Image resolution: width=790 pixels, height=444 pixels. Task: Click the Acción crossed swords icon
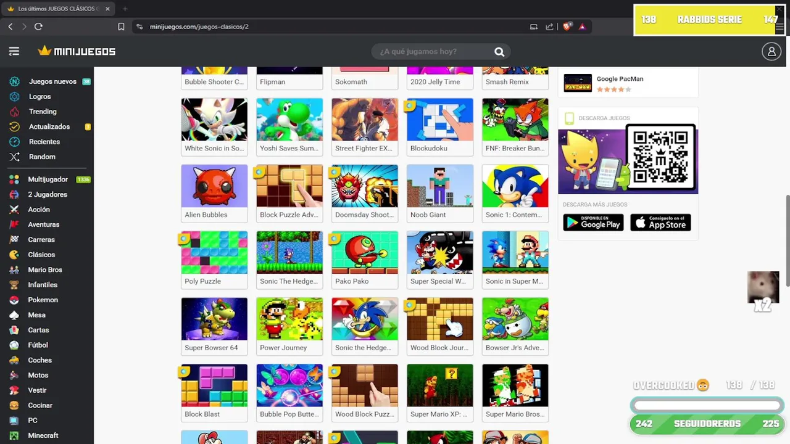pyautogui.click(x=14, y=210)
